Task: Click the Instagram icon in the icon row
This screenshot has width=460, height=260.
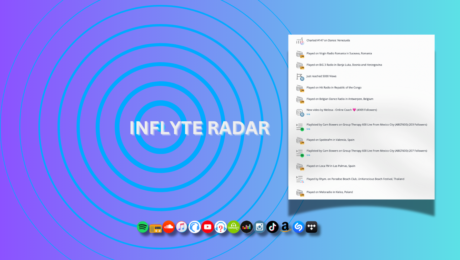Action: (259, 227)
